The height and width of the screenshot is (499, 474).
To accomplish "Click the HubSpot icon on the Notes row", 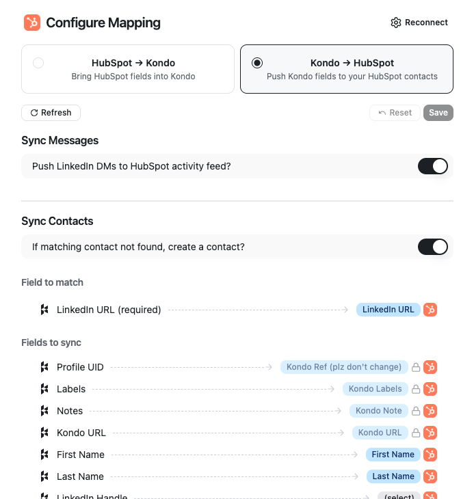I will click(x=430, y=411).
